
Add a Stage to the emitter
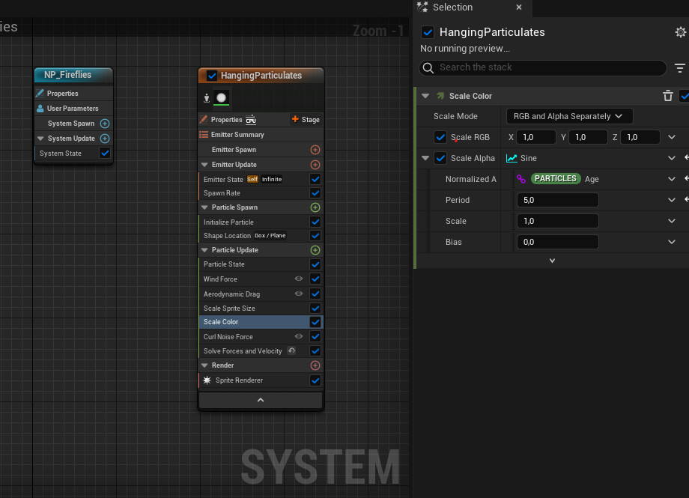pos(306,120)
